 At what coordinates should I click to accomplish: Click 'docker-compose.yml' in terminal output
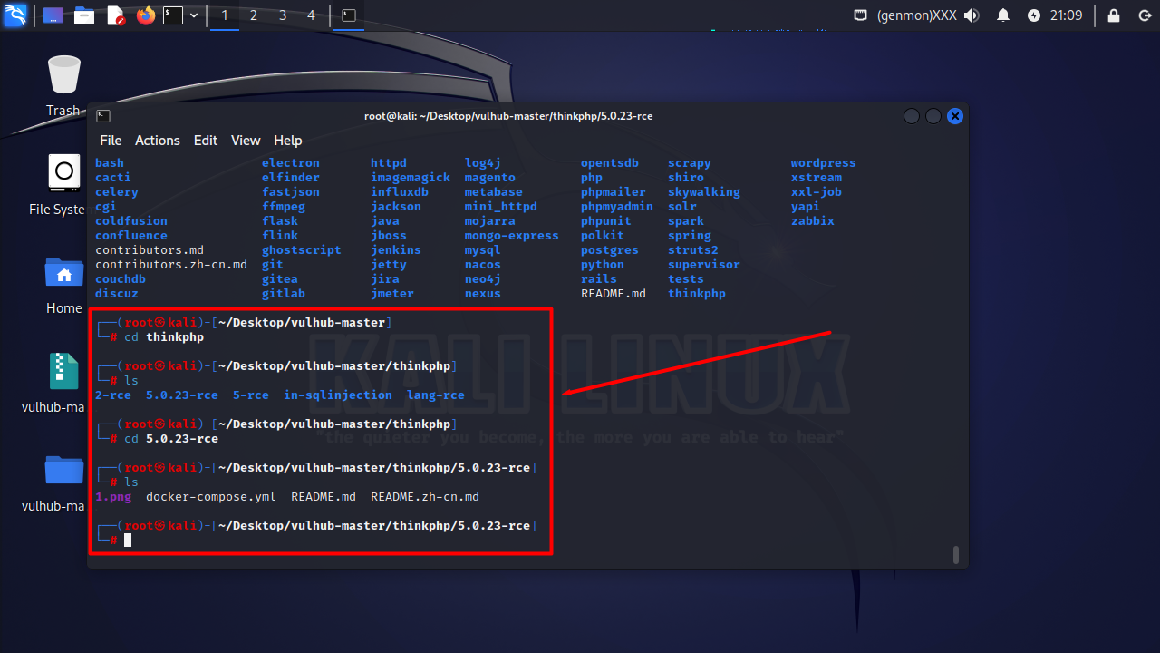[x=211, y=496]
